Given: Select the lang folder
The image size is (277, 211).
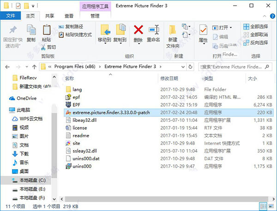Looking at the screenshot, I should [x=169, y=90].
